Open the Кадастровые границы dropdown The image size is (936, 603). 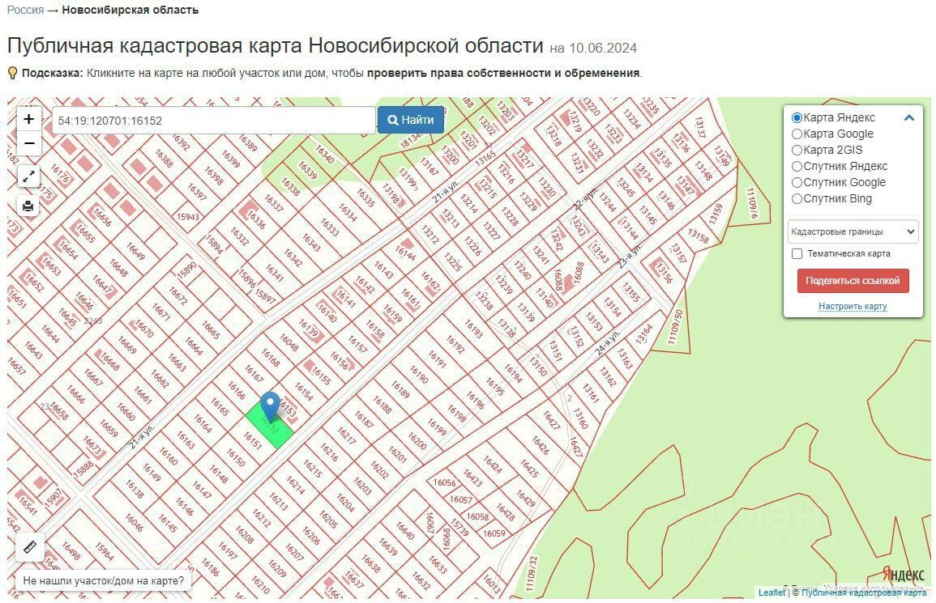click(x=853, y=231)
